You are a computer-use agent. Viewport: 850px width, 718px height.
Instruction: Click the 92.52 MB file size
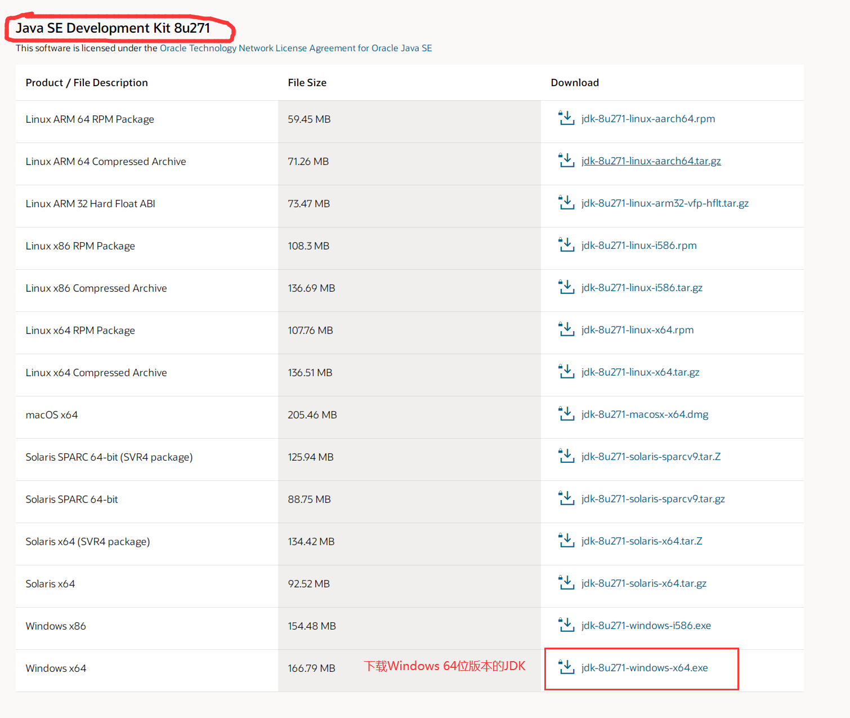pos(309,584)
